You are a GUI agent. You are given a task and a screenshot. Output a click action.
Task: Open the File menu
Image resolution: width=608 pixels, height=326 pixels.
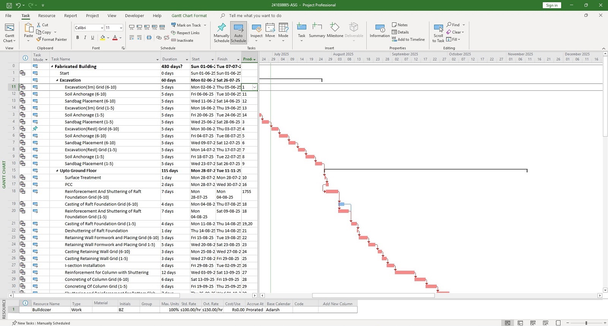8,16
